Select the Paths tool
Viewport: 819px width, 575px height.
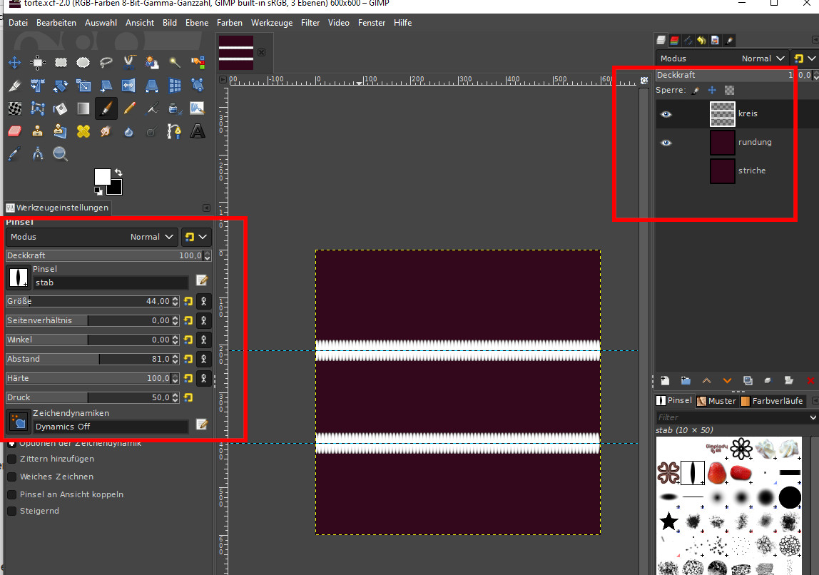click(x=175, y=131)
